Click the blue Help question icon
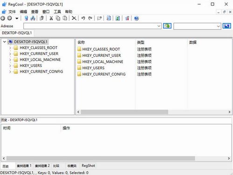The height and width of the screenshot is (175, 233). coord(136,18)
